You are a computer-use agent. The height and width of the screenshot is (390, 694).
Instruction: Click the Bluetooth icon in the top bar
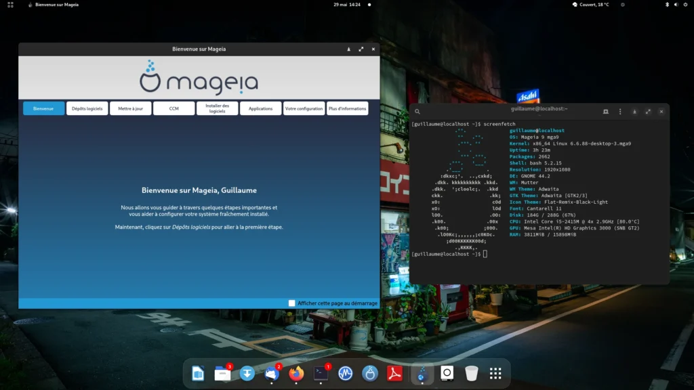[667, 5]
